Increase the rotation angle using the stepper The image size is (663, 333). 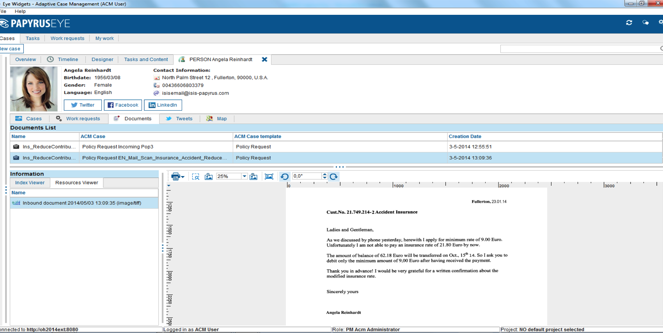(x=324, y=174)
